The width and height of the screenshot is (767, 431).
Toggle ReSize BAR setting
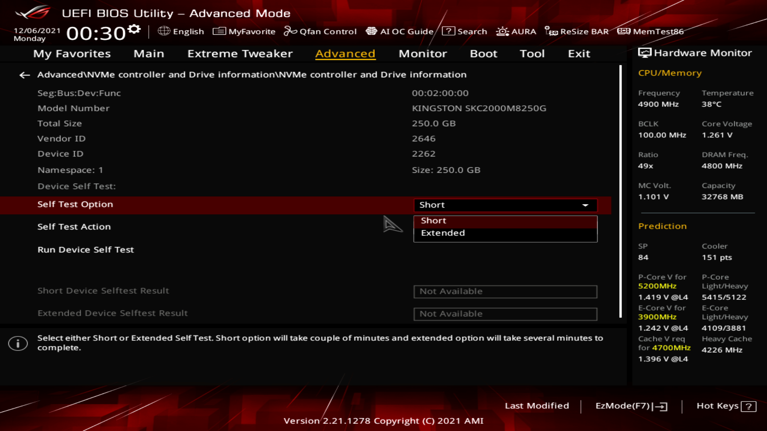[x=576, y=31]
